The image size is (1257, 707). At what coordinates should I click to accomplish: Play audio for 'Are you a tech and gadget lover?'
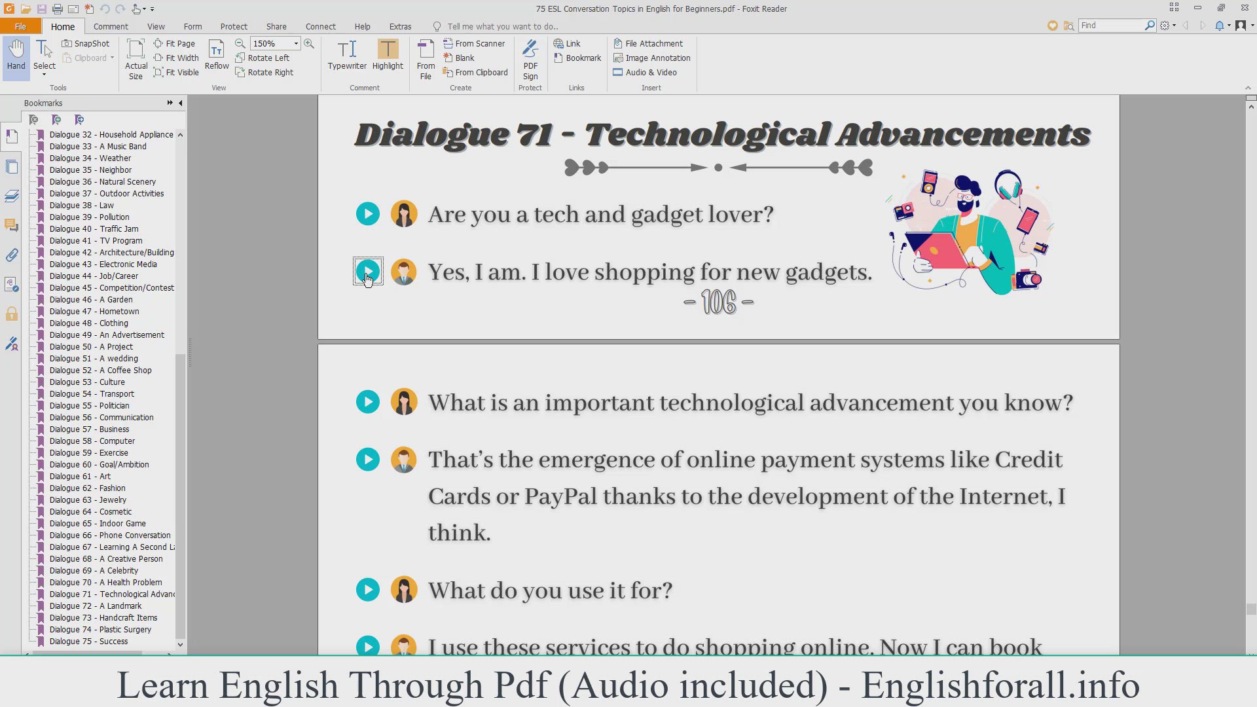pyautogui.click(x=368, y=214)
